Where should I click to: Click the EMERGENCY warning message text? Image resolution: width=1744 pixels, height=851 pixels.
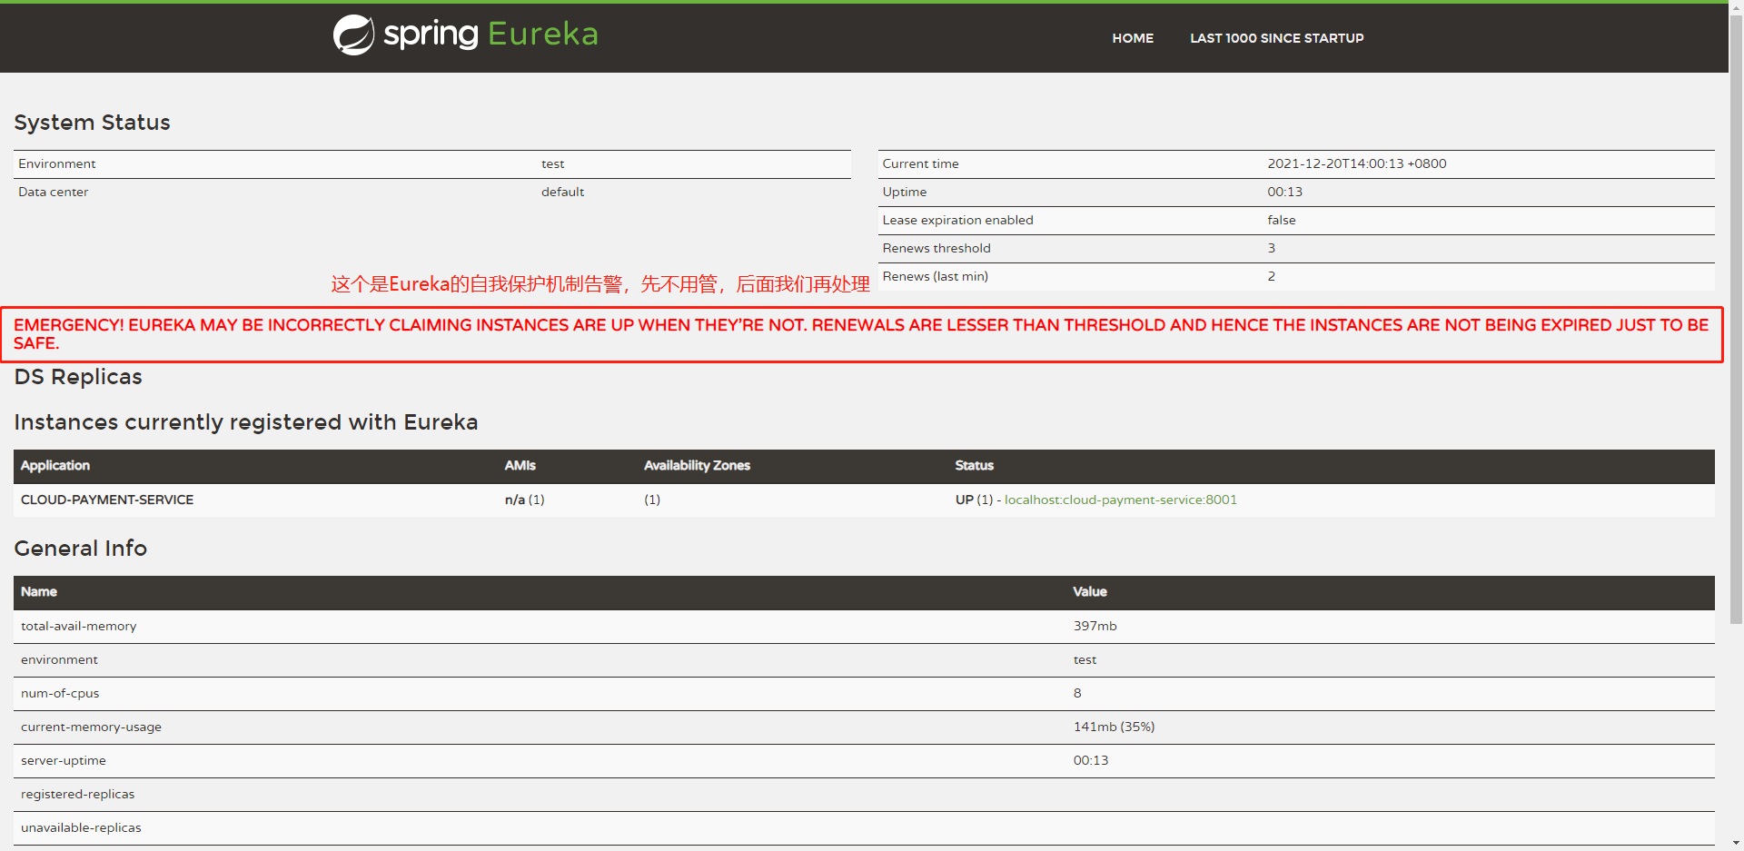pos(861,334)
